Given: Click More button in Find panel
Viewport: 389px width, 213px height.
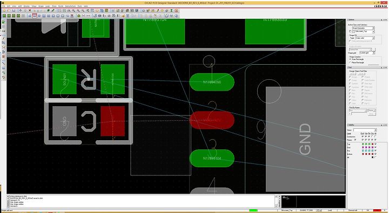Looking at the screenshot, I should [x=372, y=114].
